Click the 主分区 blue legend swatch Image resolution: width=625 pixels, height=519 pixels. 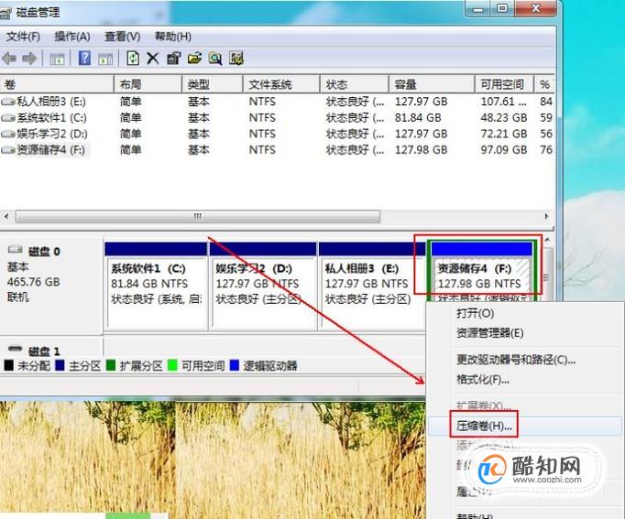tap(60, 365)
